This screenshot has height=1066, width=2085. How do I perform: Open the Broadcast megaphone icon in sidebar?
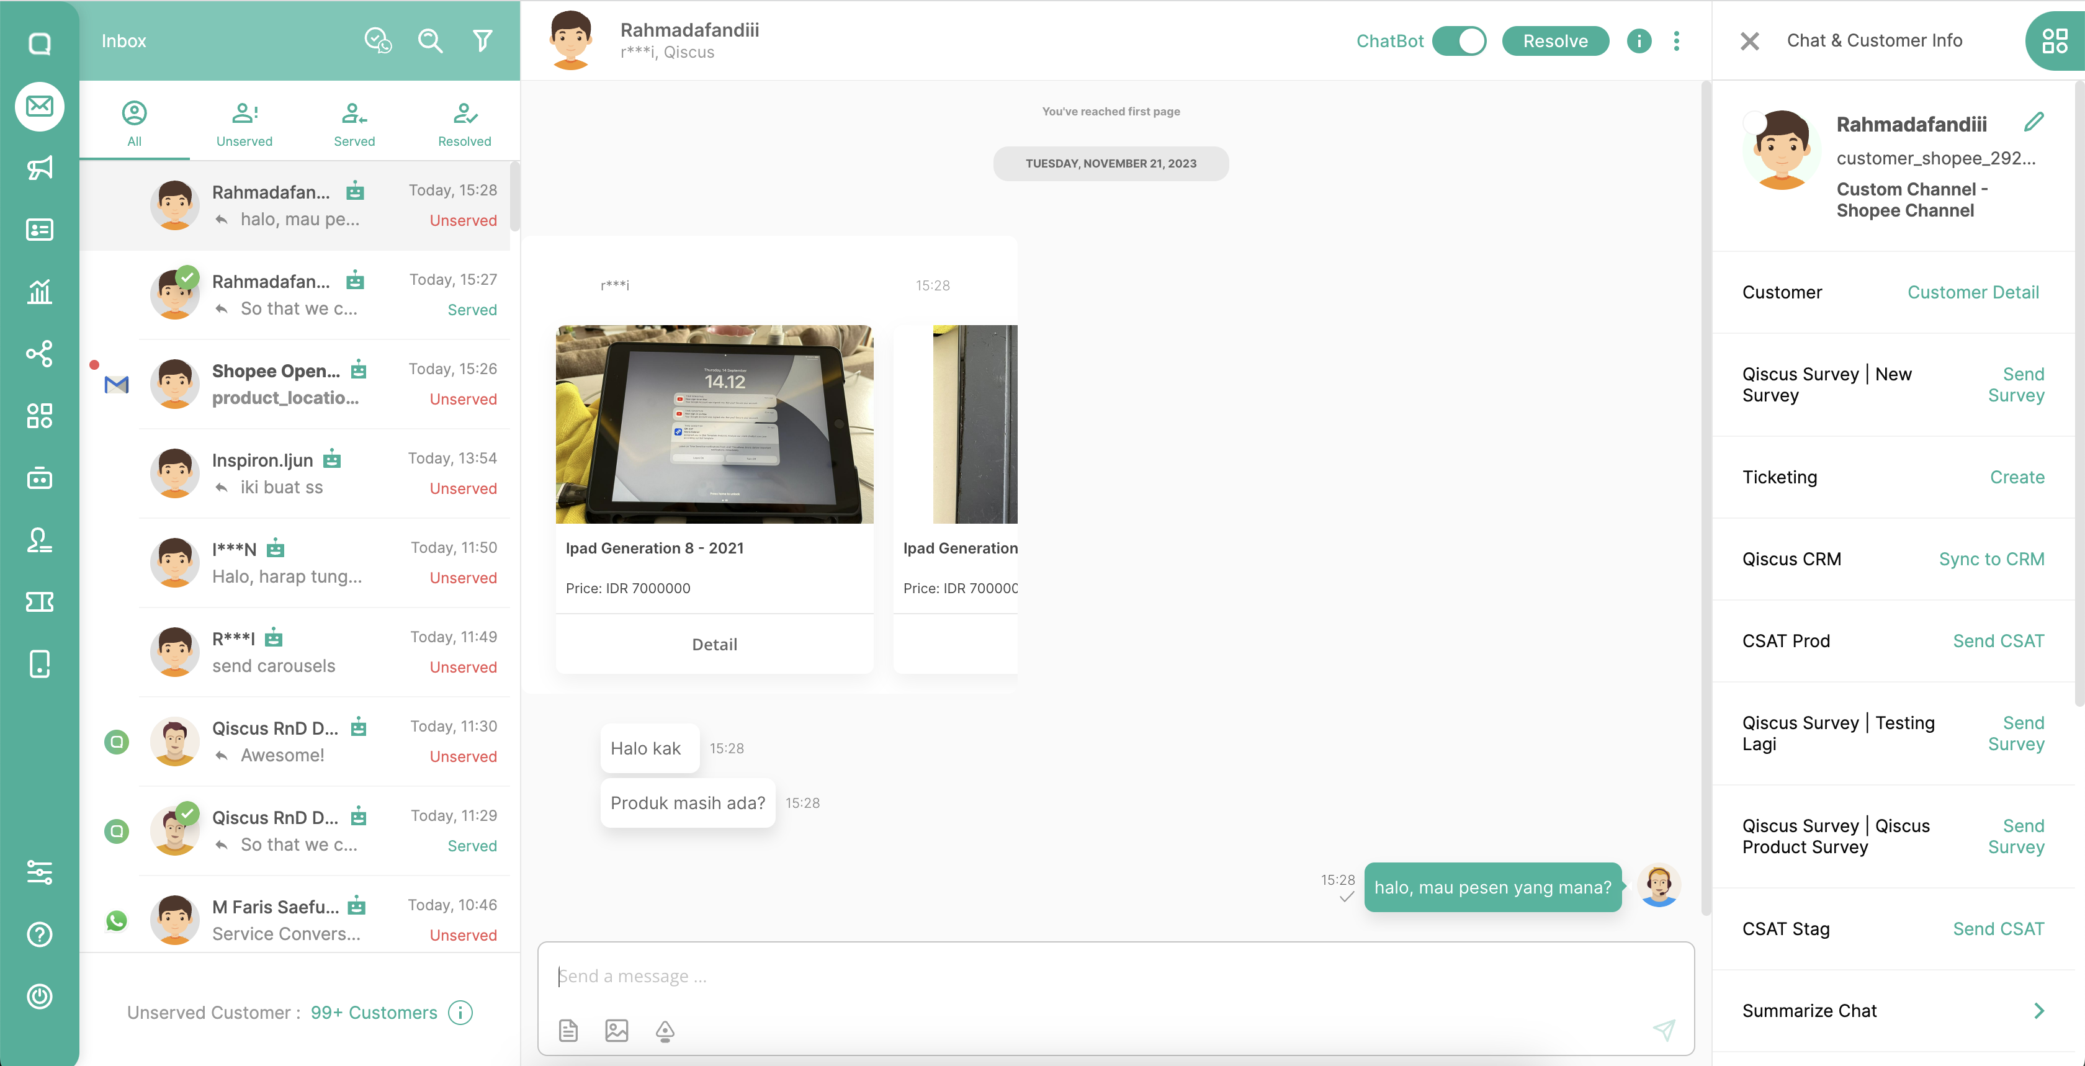39,168
